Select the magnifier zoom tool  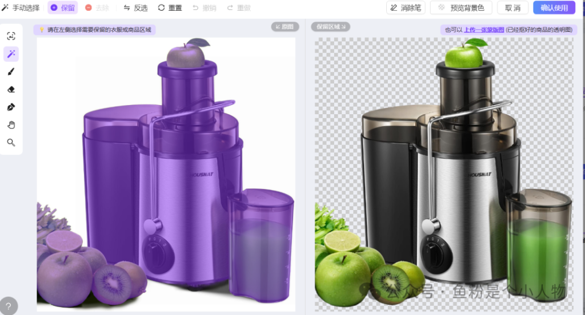11,143
